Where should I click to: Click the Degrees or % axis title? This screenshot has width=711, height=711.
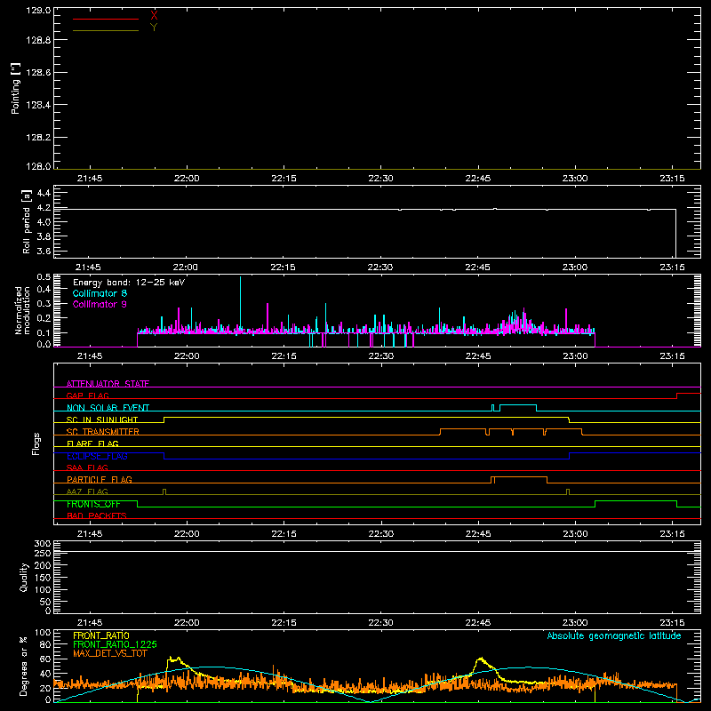click(24, 666)
